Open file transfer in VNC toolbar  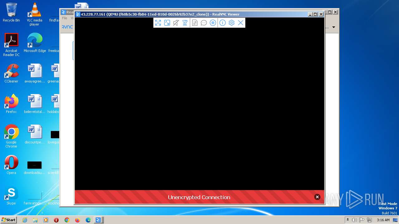(195, 23)
